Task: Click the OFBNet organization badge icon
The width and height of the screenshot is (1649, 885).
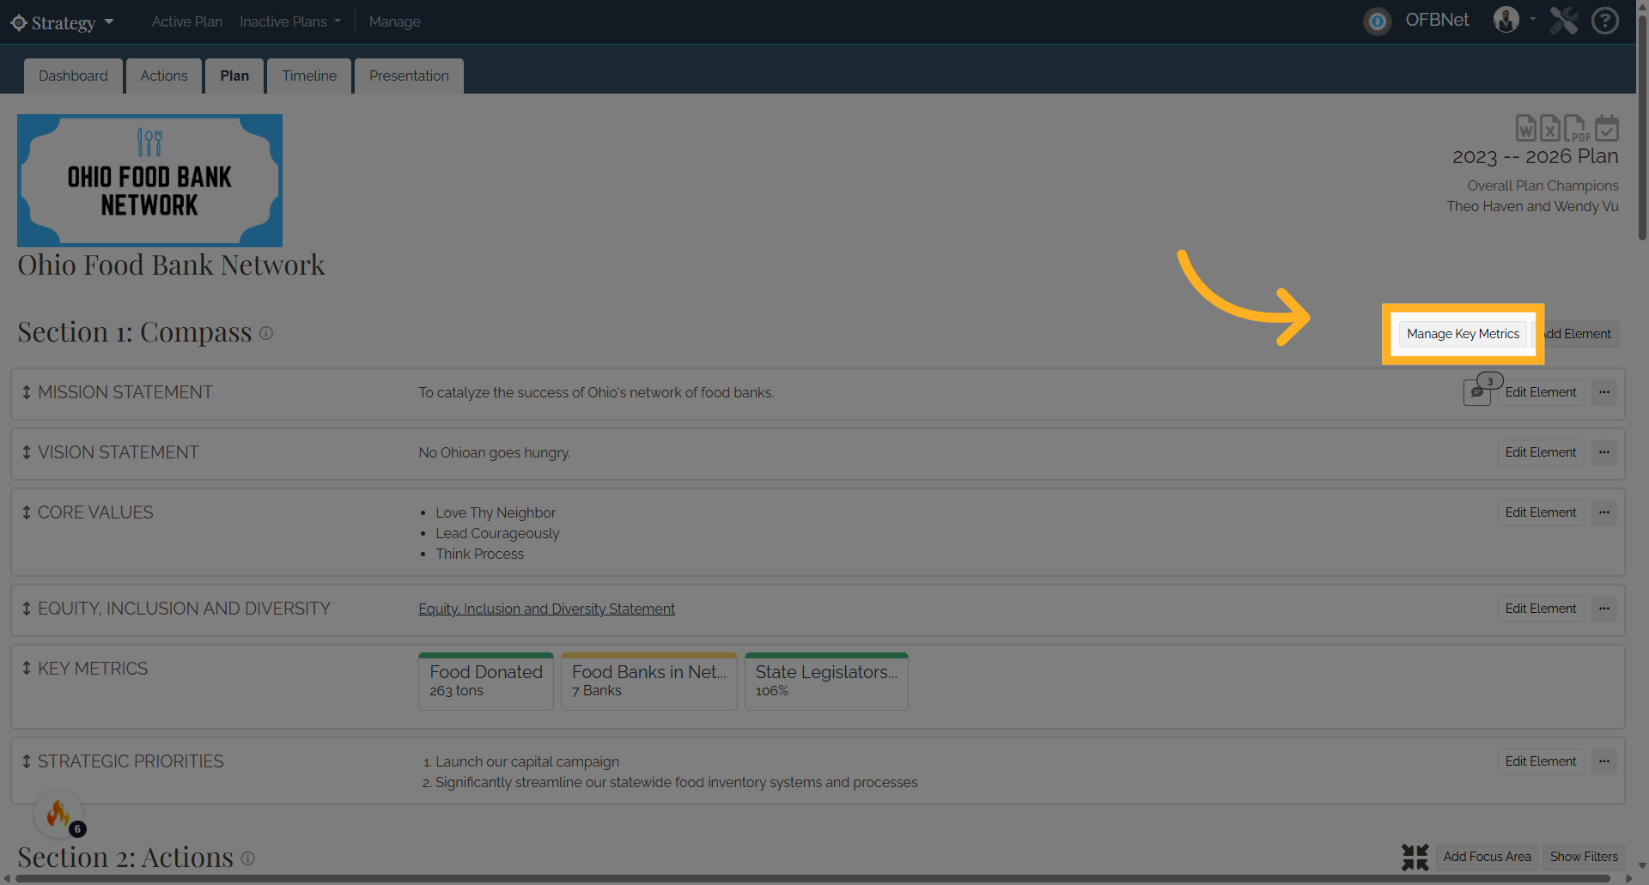Action: (1378, 21)
